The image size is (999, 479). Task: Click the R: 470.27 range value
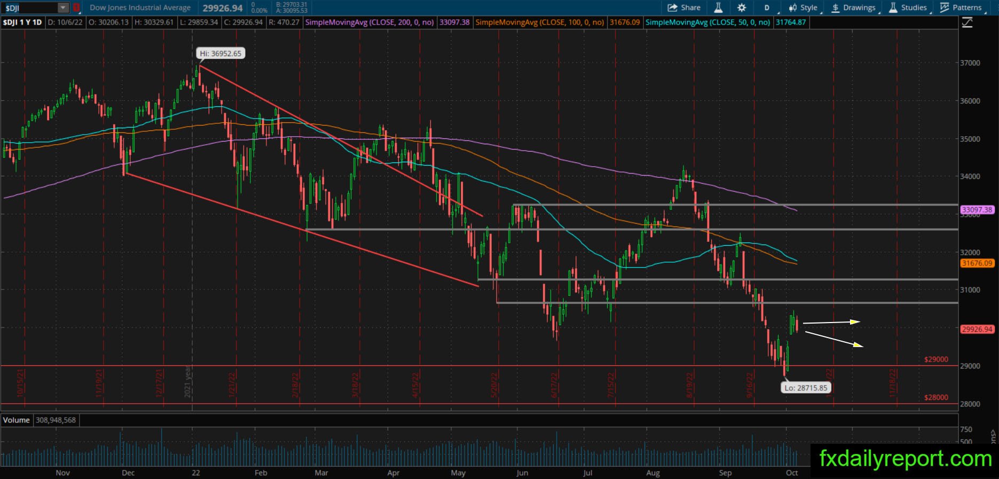click(x=284, y=22)
